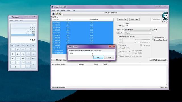The image size is (182, 102).
Task: Enable the Unrandomizer checkbox
Action: tap(153, 37)
